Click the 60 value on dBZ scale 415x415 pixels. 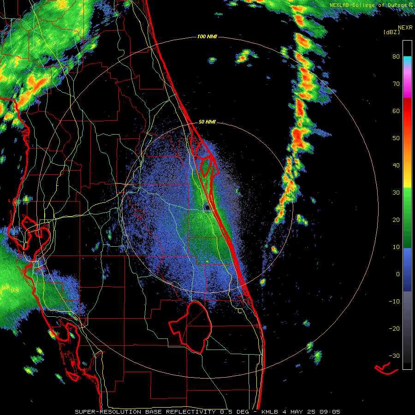396,111
